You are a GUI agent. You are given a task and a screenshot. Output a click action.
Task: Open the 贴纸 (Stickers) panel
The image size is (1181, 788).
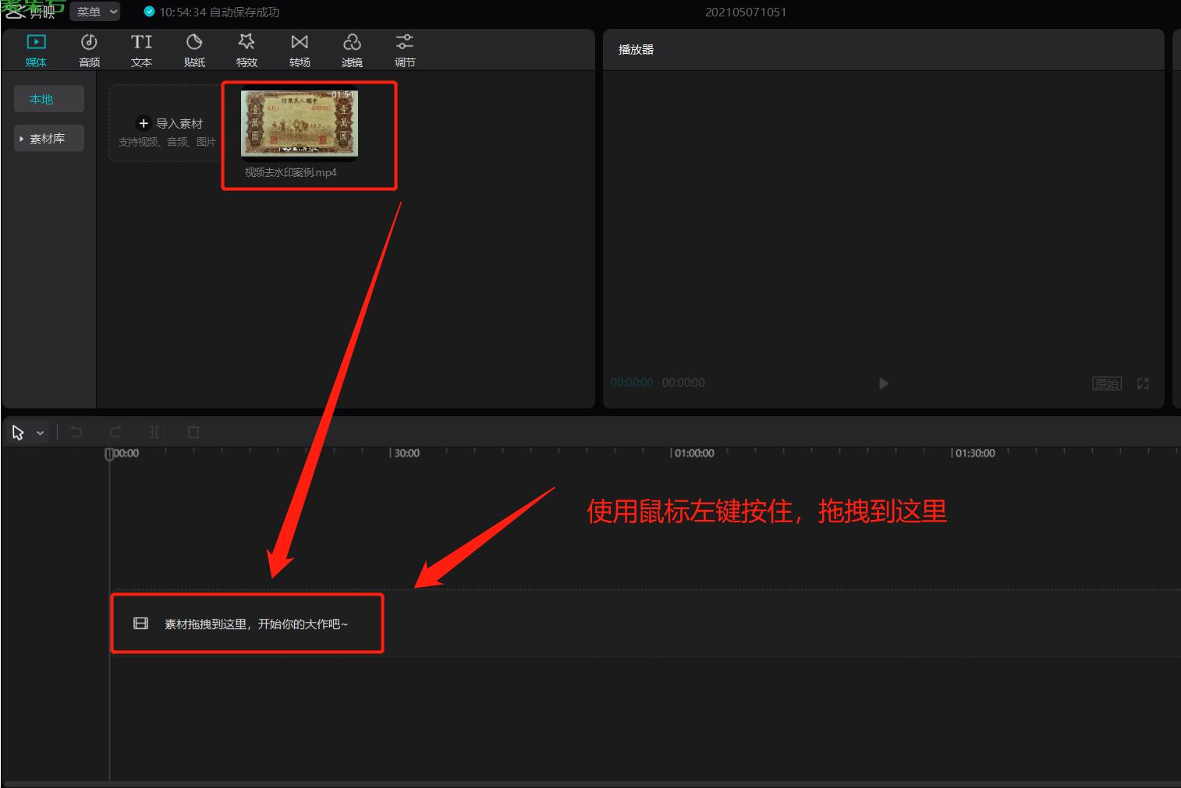coord(194,50)
